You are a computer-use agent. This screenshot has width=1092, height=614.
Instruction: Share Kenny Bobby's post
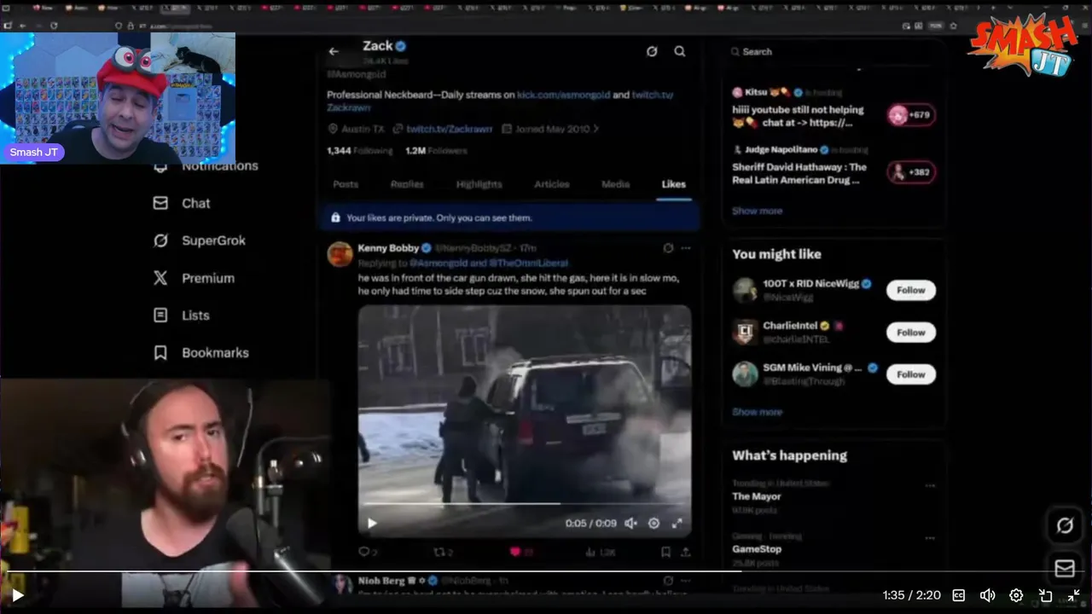[x=685, y=552]
